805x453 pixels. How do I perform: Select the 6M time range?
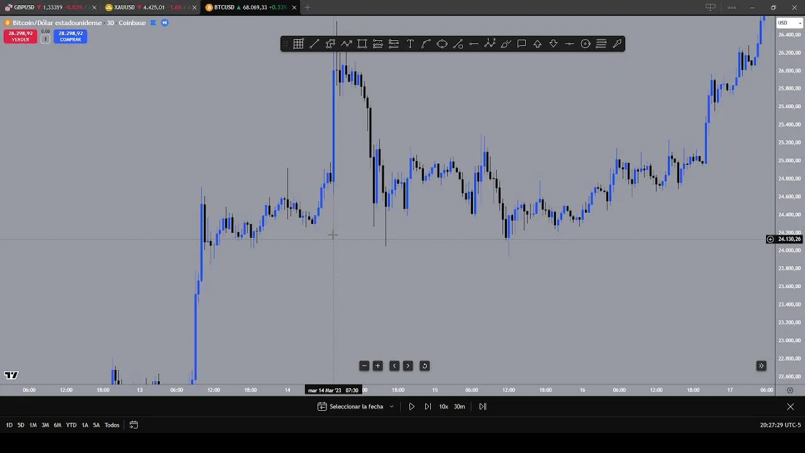click(57, 425)
